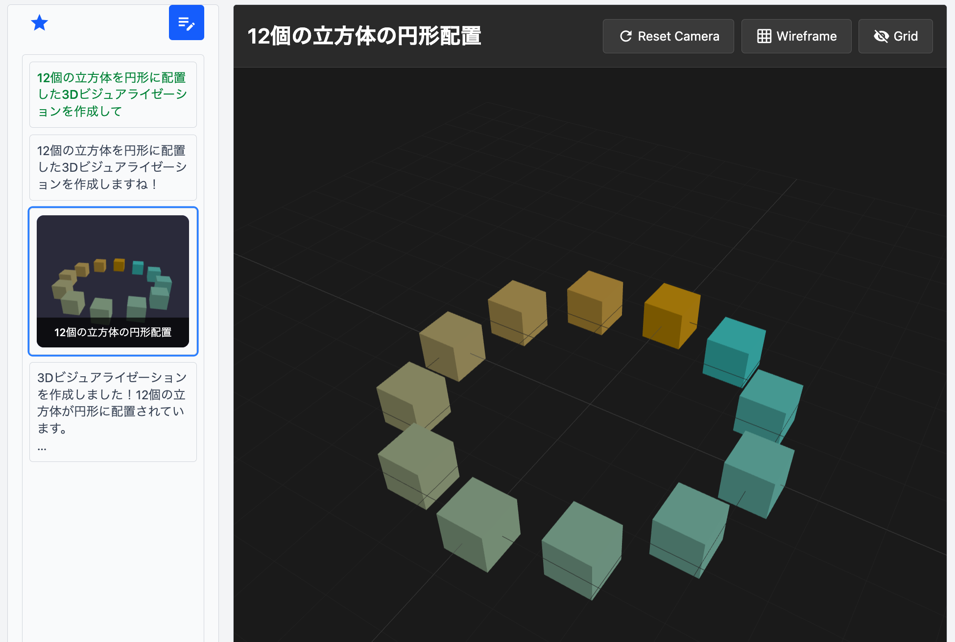Click the title 12個の立方体の円形配置
The width and height of the screenshot is (955, 642).
tap(364, 36)
